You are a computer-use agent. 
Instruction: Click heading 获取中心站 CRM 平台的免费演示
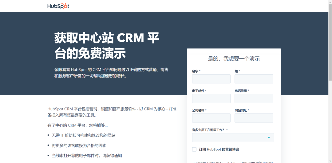pos(107,46)
